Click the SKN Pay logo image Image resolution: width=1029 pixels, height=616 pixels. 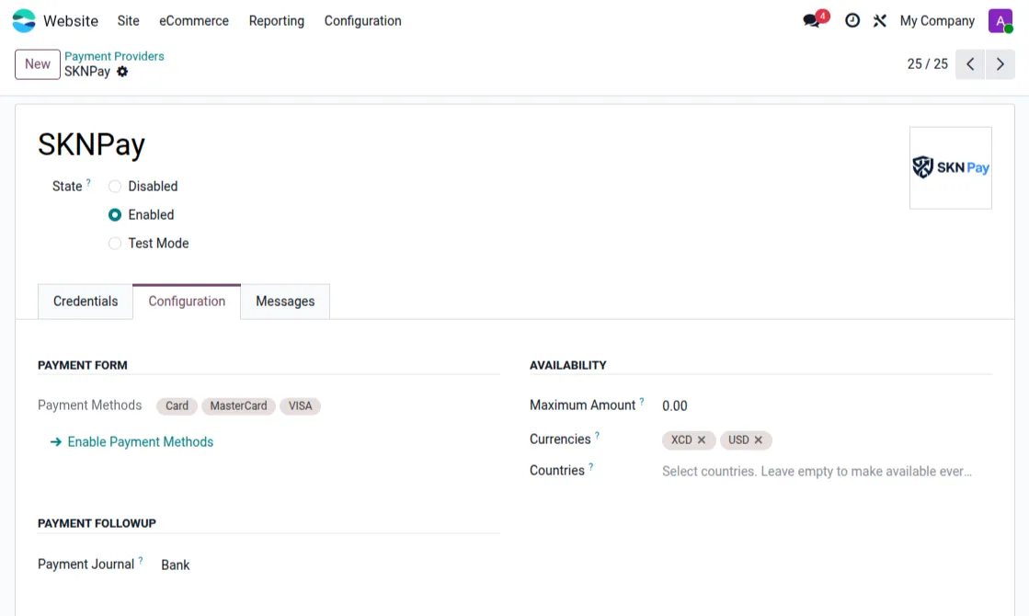point(950,168)
